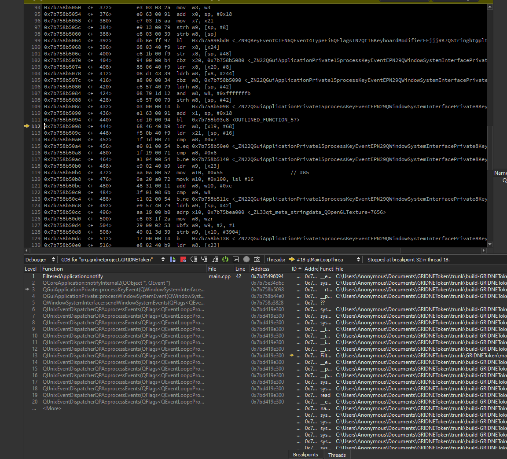Switch to the Breakpoints tab
This screenshot has width=507, height=459.
click(x=305, y=455)
